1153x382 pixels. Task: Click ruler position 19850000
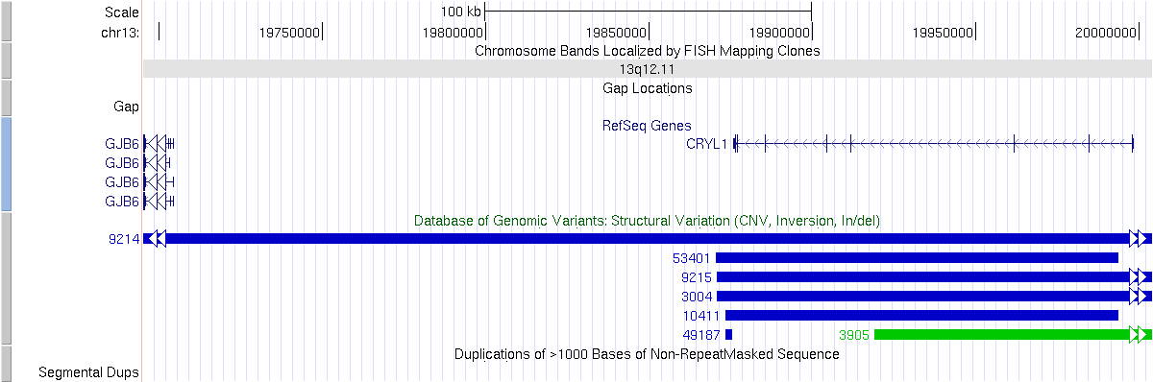pyautogui.click(x=616, y=32)
